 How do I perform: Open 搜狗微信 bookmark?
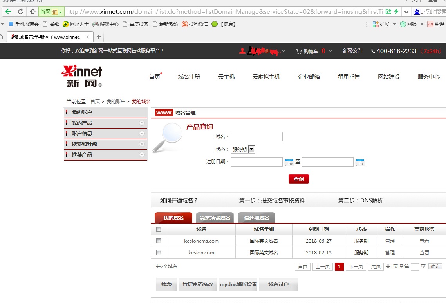pyautogui.click(x=195, y=24)
